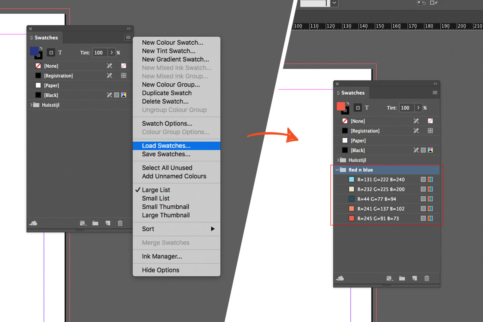Click the red fill swatch in right panel
This screenshot has height=322, width=483.
click(x=341, y=106)
